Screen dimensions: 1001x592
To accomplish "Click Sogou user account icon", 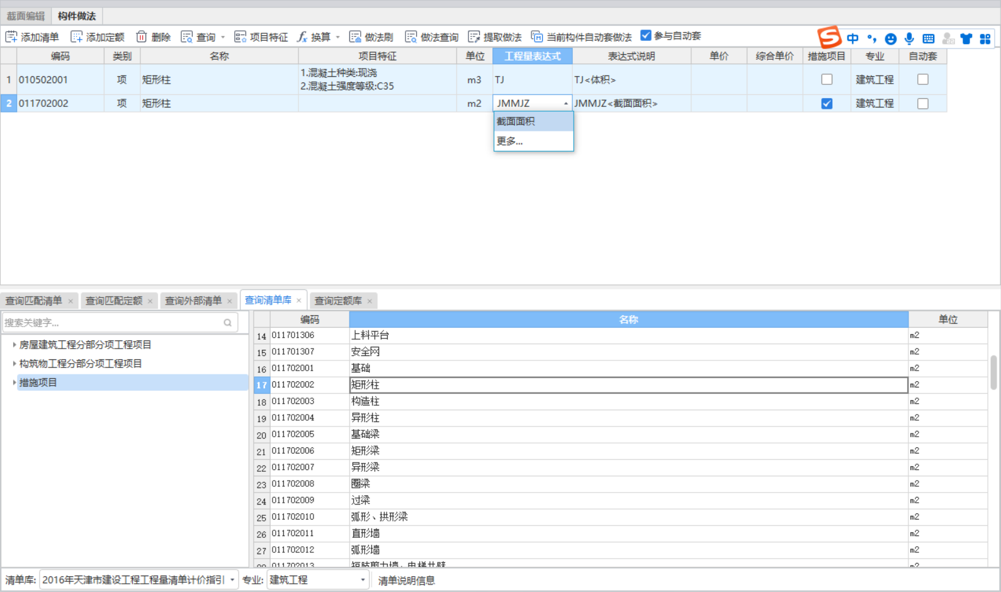I will pos(948,39).
